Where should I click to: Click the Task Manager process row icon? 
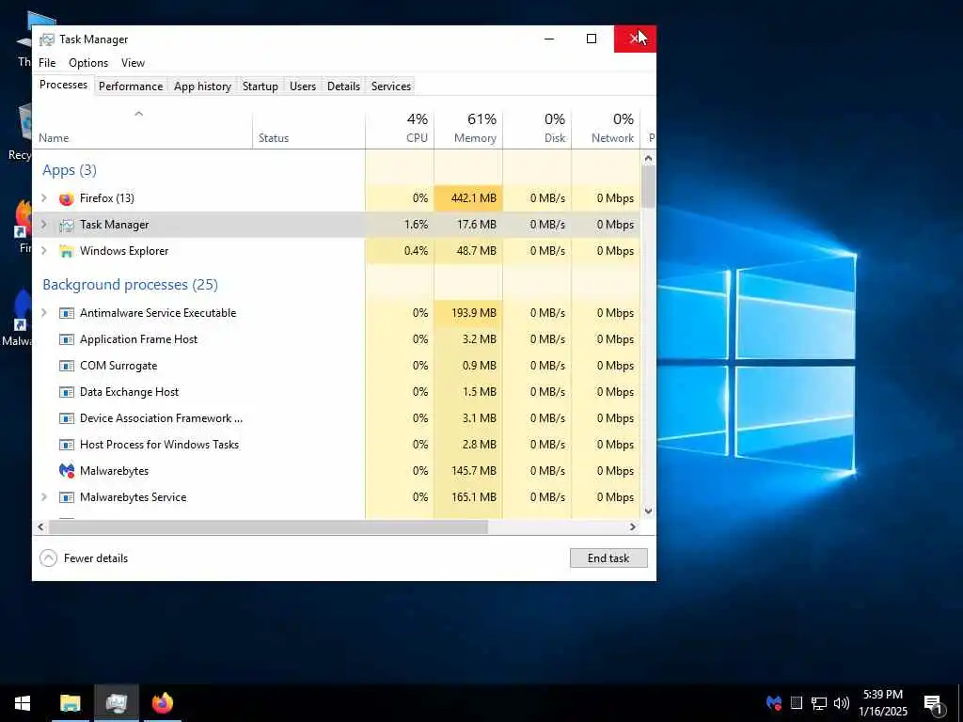tap(67, 225)
